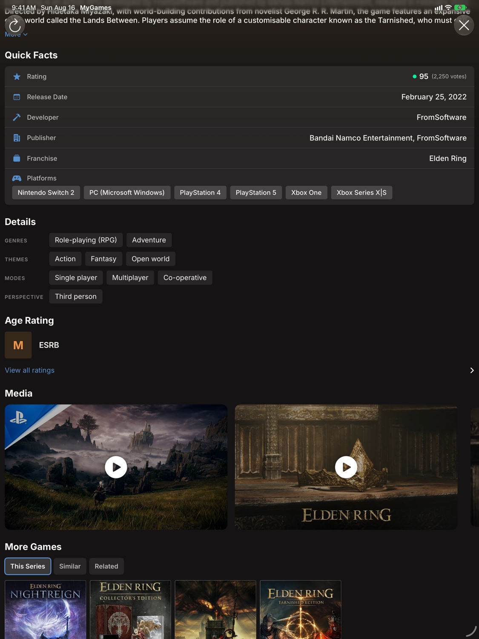
Task: Open Multiplayer mode tag
Action: [x=130, y=277]
